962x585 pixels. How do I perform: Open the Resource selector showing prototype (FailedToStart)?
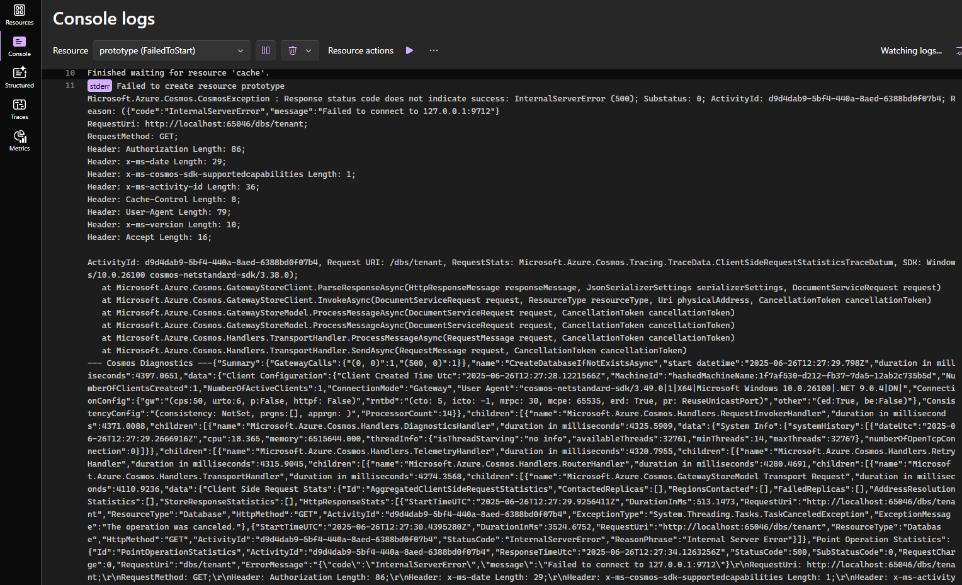click(x=171, y=50)
